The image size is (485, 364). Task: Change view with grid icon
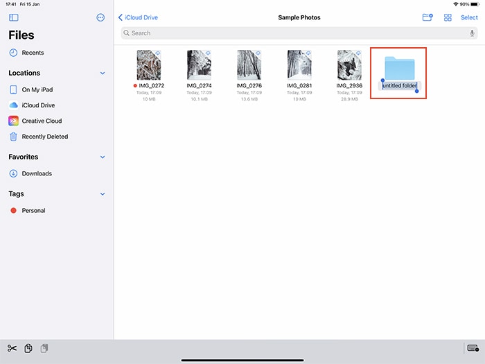pos(448,17)
